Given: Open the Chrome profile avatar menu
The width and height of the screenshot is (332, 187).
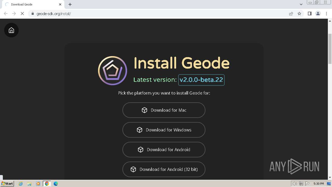Looking at the screenshot, I should tap(318, 14).
